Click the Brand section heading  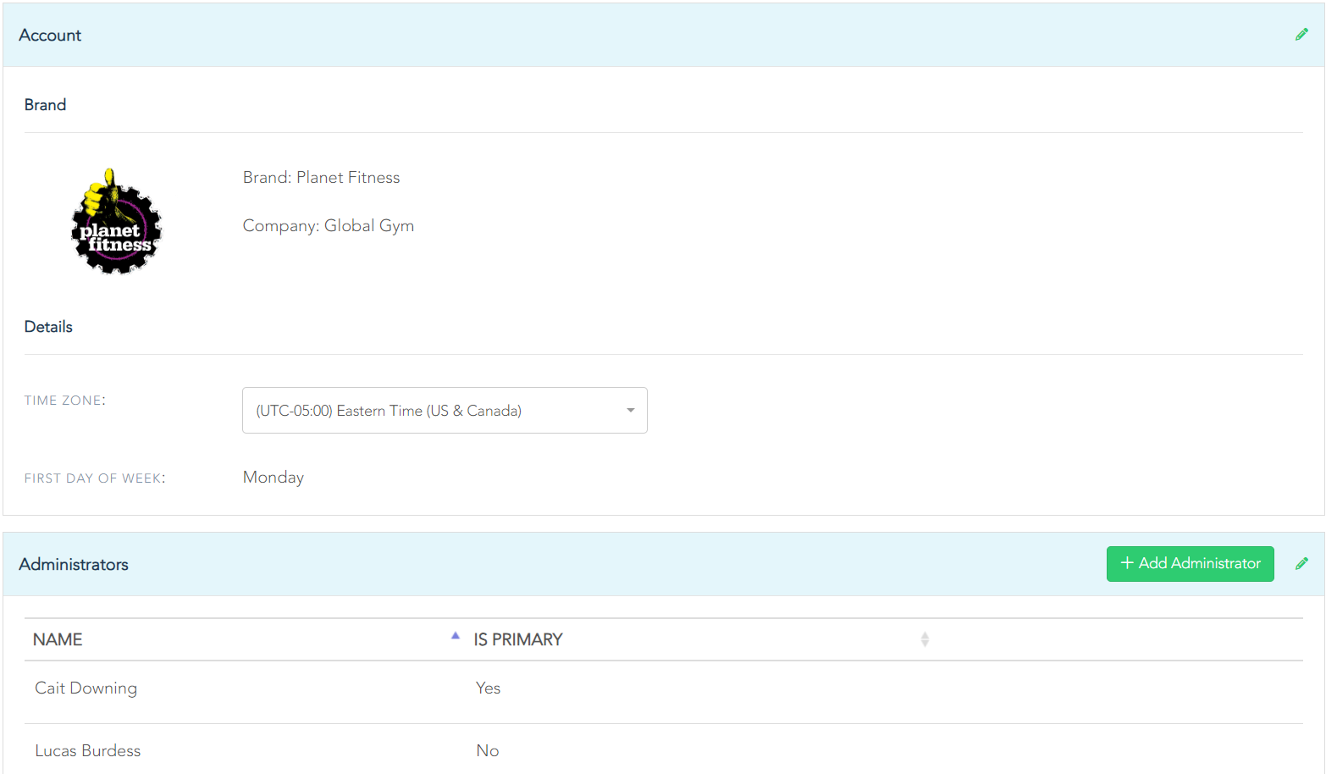point(45,105)
